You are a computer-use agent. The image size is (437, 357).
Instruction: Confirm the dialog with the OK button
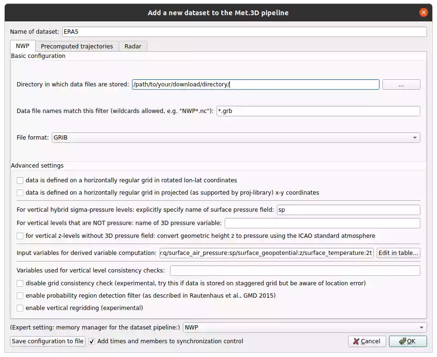[x=408, y=341]
